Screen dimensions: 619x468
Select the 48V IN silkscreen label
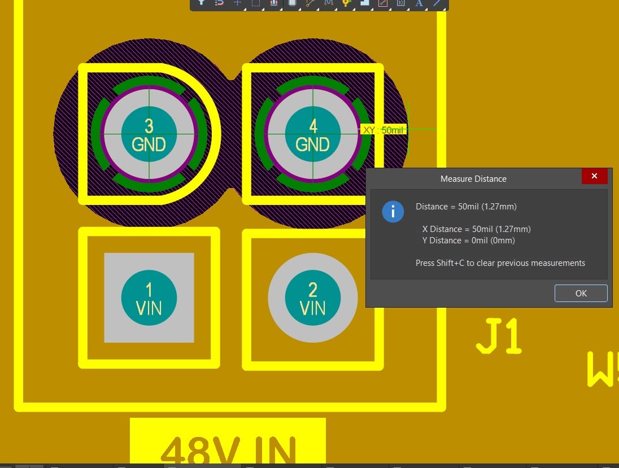pos(228,440)
